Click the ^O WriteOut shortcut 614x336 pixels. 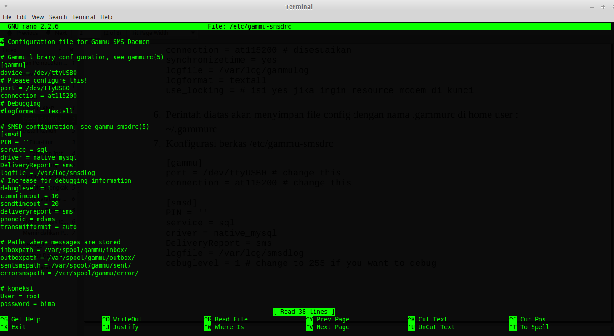[122, 319]
